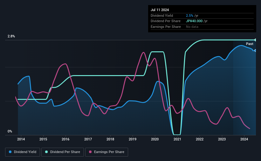Select the 2021 x-axis label
This screenshot has width=261, height=161.
pyautogui.click(x=177, y=139)
